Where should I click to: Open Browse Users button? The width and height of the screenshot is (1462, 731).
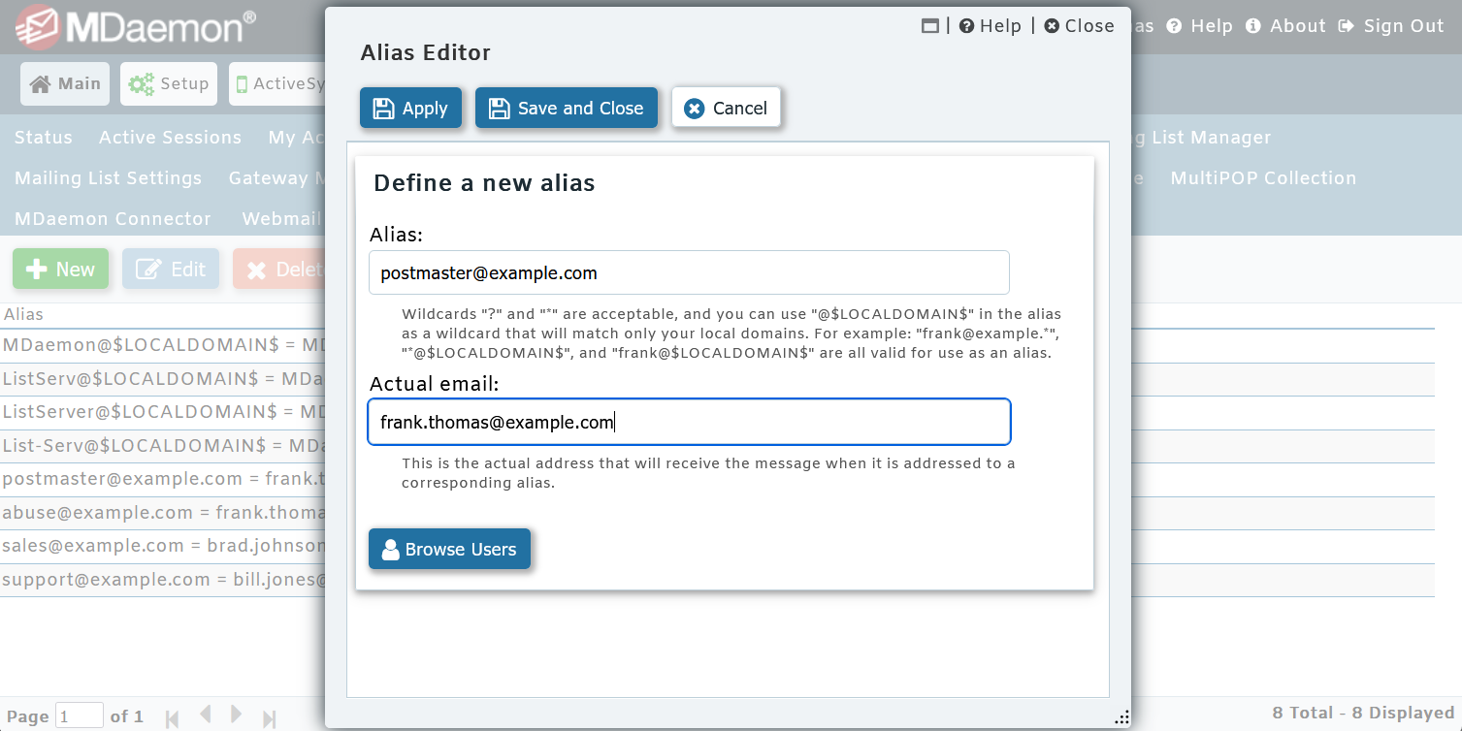click(449, 549)
